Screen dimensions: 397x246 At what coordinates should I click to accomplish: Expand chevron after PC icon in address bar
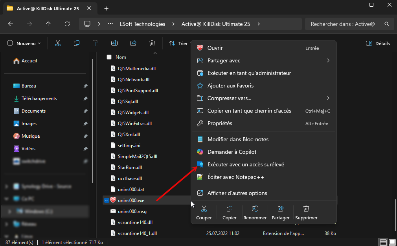click(99, 24)
